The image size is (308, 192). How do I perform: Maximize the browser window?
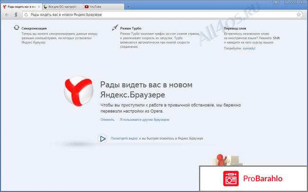293,2
